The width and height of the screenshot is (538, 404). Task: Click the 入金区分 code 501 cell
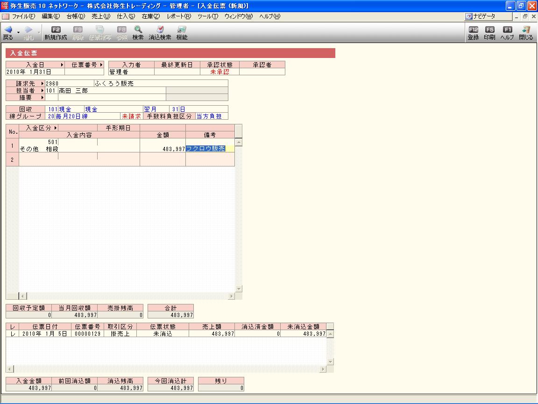(x=38, y=142)
